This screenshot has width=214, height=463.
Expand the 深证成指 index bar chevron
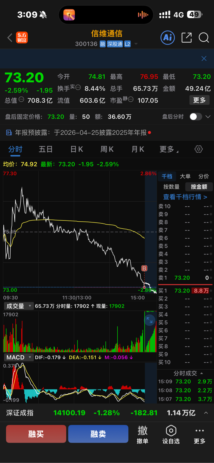206,413
